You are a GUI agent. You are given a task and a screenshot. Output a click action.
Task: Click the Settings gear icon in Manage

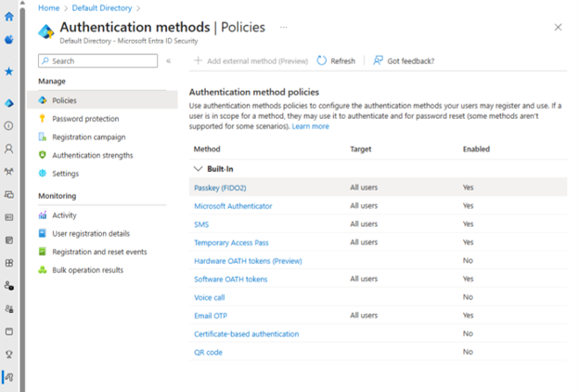coord(43,173)
